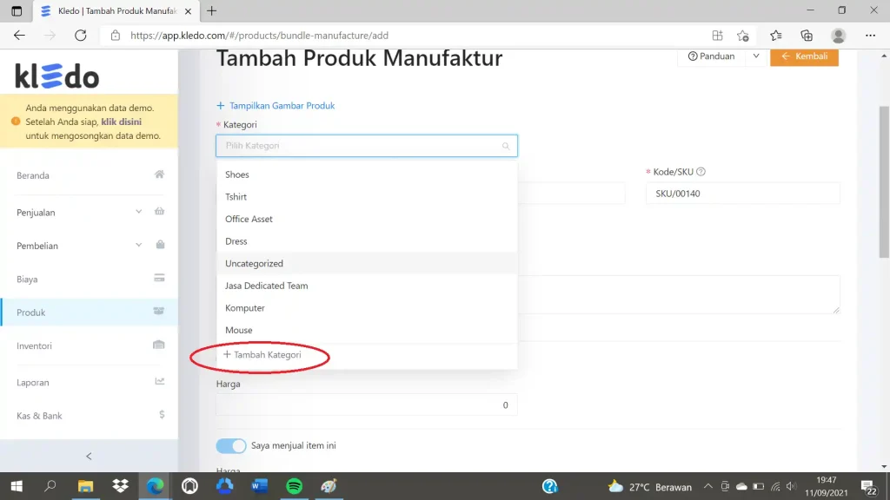The image size is (890, 500).
Task: Click the Kas & Bank dollar icon
Action: click(x=162, y=415)
